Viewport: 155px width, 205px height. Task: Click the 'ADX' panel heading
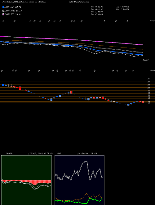[x=59, y=153]
